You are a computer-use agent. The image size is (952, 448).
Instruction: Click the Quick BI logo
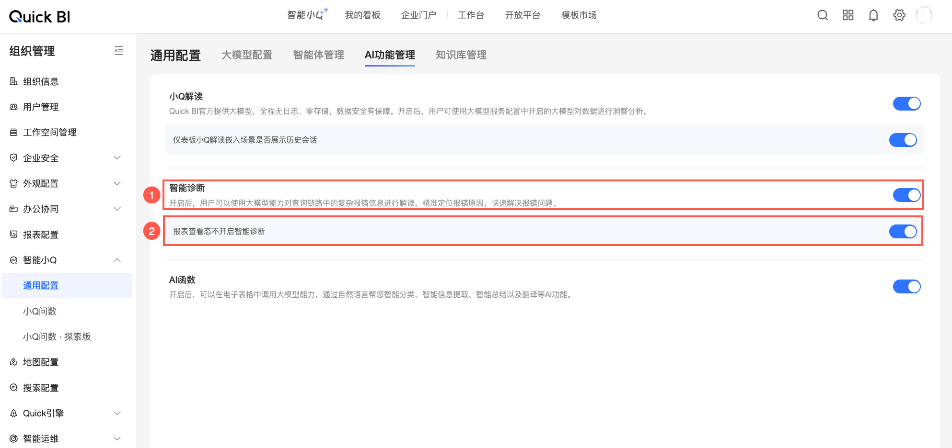(x=40, y=17)
